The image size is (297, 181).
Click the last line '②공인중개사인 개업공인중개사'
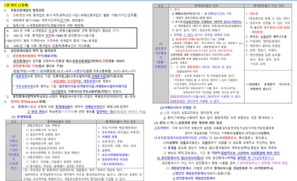(194, 178)
